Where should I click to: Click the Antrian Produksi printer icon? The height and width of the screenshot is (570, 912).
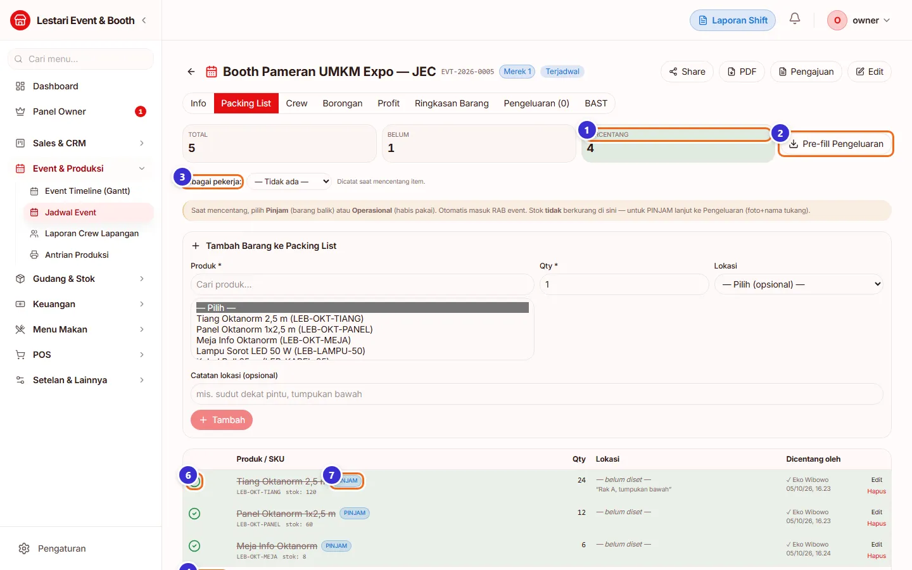34,255
